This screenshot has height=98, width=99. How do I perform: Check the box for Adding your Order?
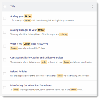(5, 18)
